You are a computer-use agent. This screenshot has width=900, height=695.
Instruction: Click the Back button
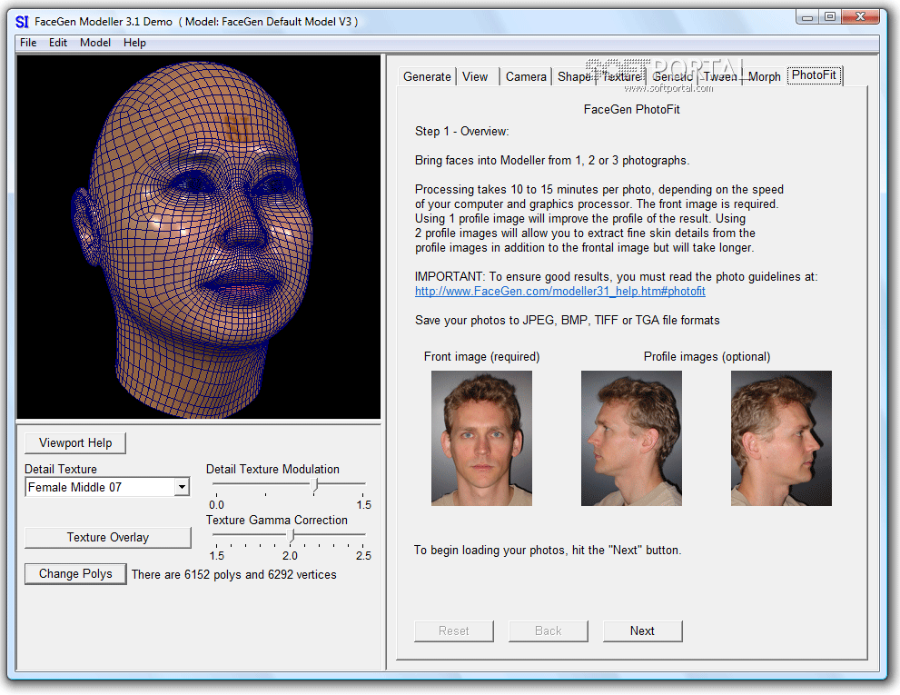point(549,630)
